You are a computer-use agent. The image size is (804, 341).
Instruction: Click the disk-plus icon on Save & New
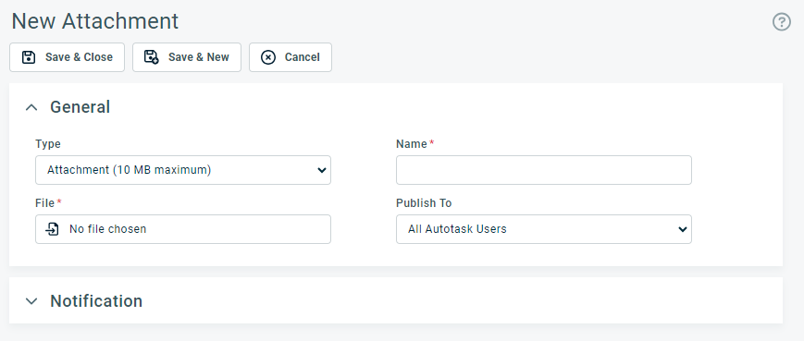pyautogui.click(x=151, y=57)
